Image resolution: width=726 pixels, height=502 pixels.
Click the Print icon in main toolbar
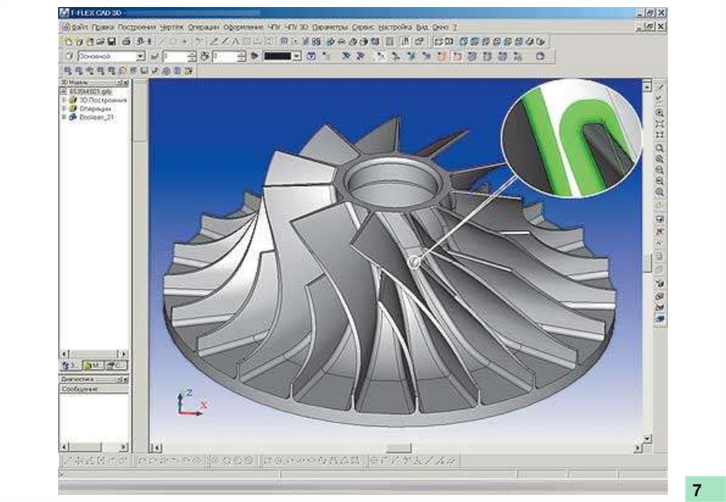pyautogui.click(x=126, y=42)
